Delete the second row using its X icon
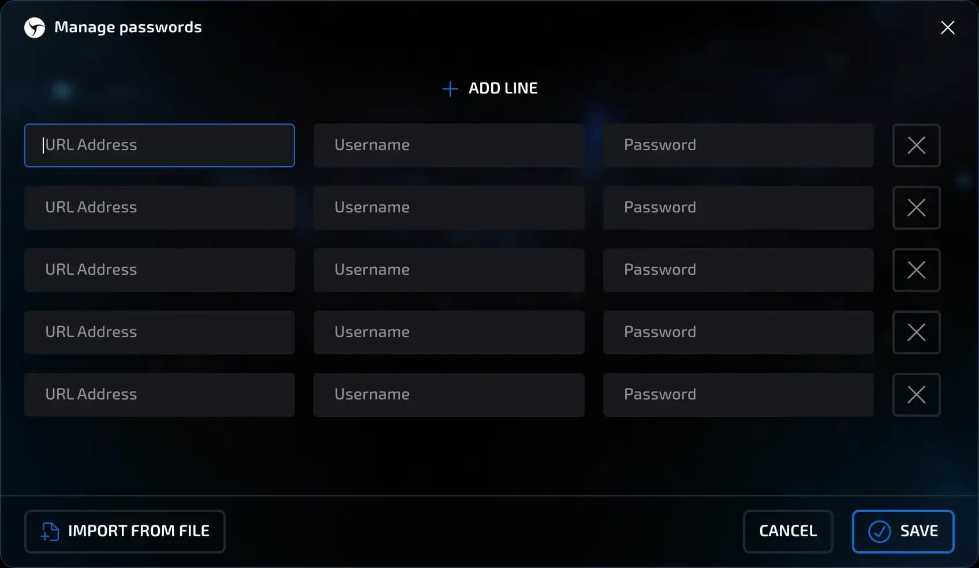Image resolution: width=979 pixels, height=568 pixels. coord(916,208)
